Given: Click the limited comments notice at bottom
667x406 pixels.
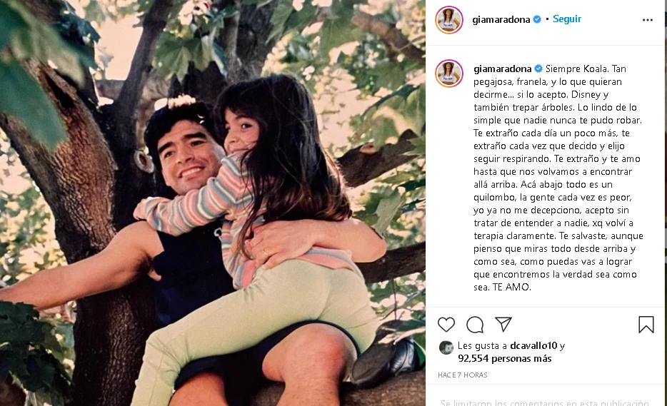Looking at the screenshot, I should (544, 402).
